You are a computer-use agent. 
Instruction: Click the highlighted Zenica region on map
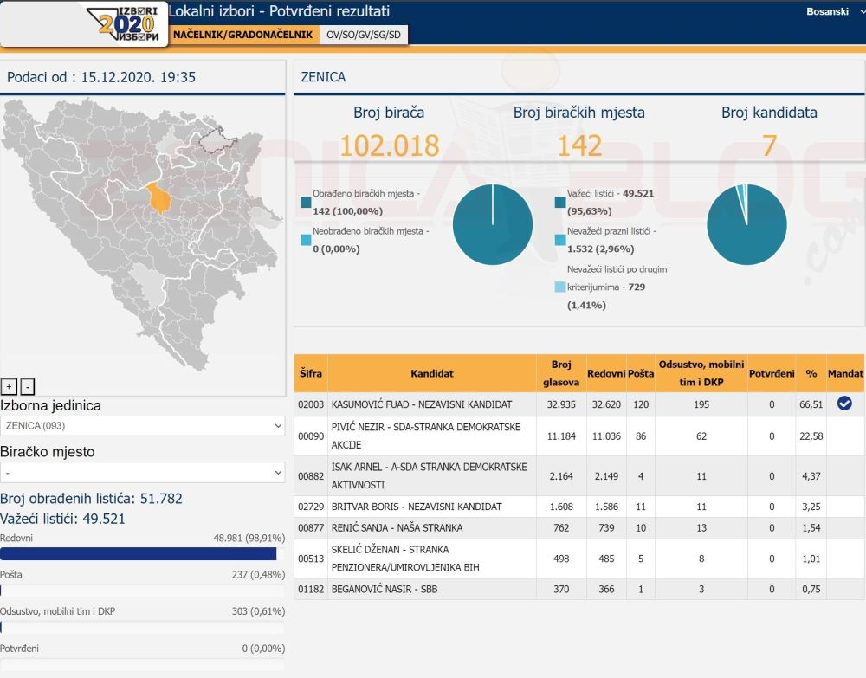click(159, 198)
